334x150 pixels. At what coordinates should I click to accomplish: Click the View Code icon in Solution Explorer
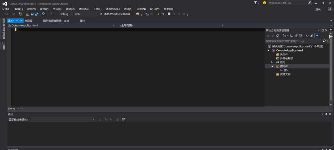(307, 36)
